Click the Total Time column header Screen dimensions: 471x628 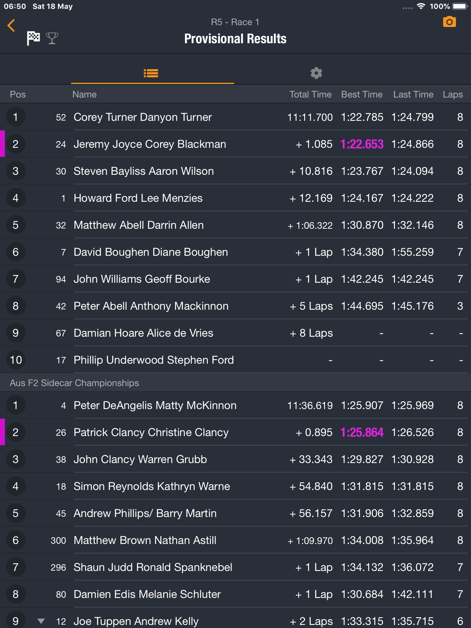pyautogui.click(x=310, y=94)
